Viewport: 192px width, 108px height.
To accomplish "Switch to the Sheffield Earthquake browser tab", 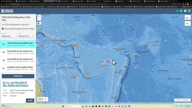I will click(164, 1).
